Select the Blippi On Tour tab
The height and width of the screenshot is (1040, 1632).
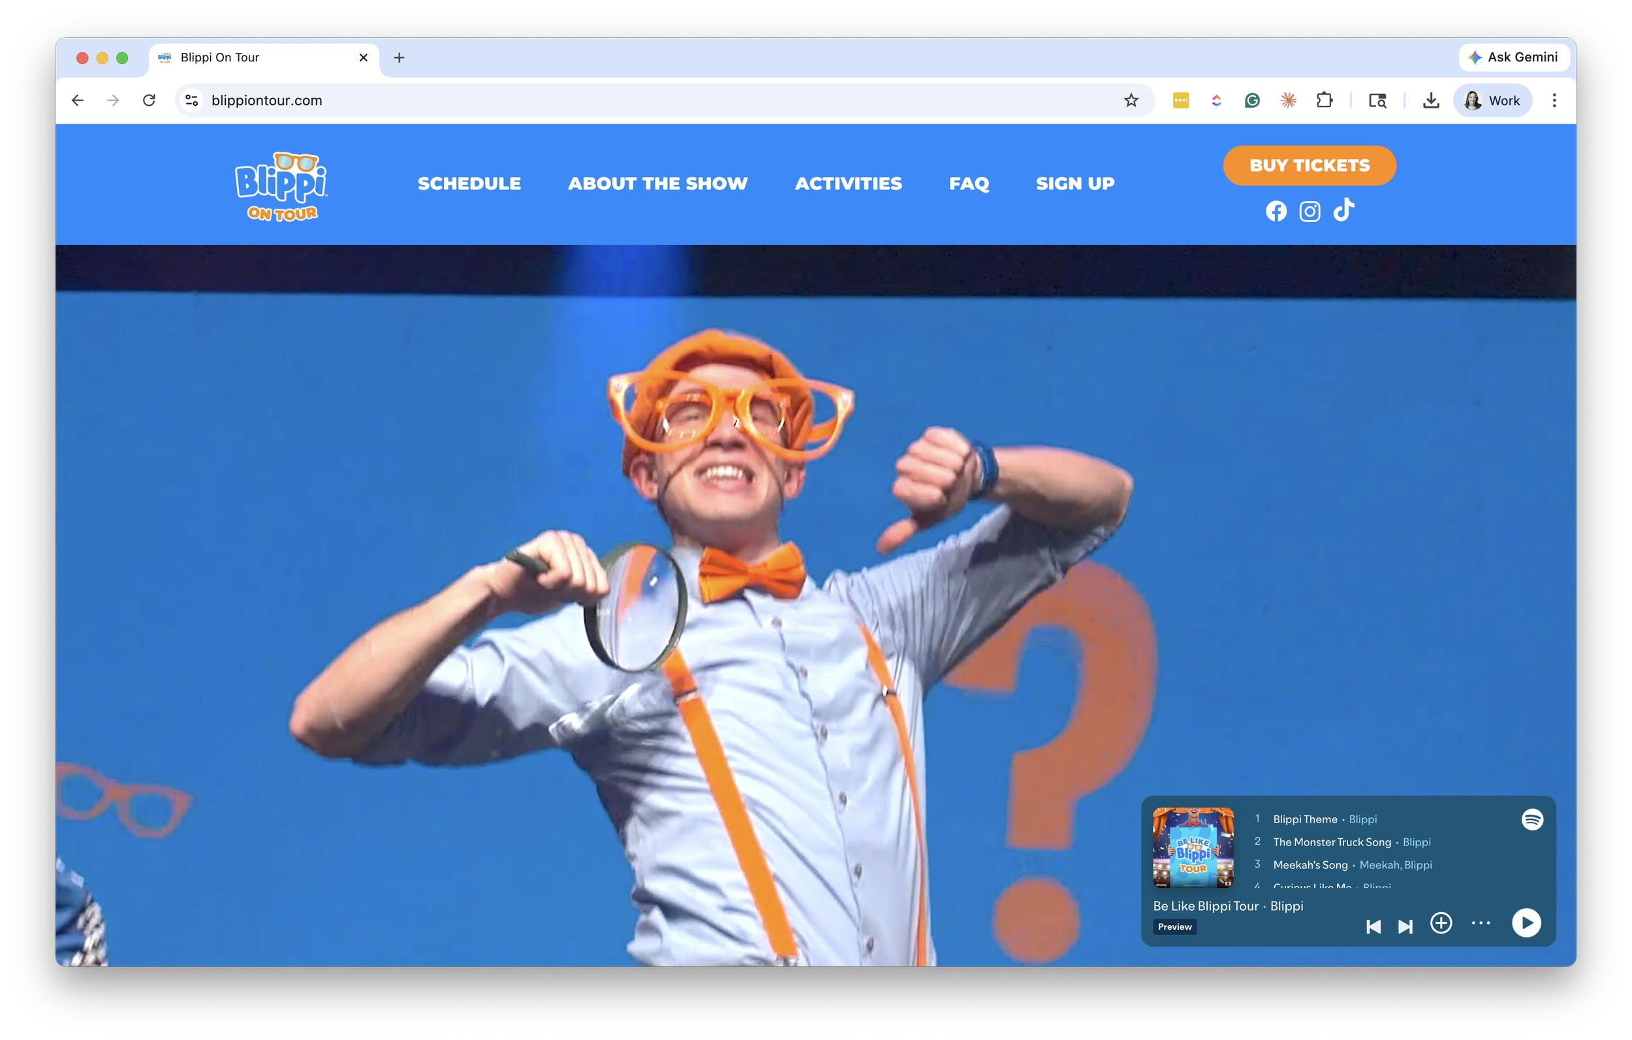pyautogui.click(x=264, y=57)
